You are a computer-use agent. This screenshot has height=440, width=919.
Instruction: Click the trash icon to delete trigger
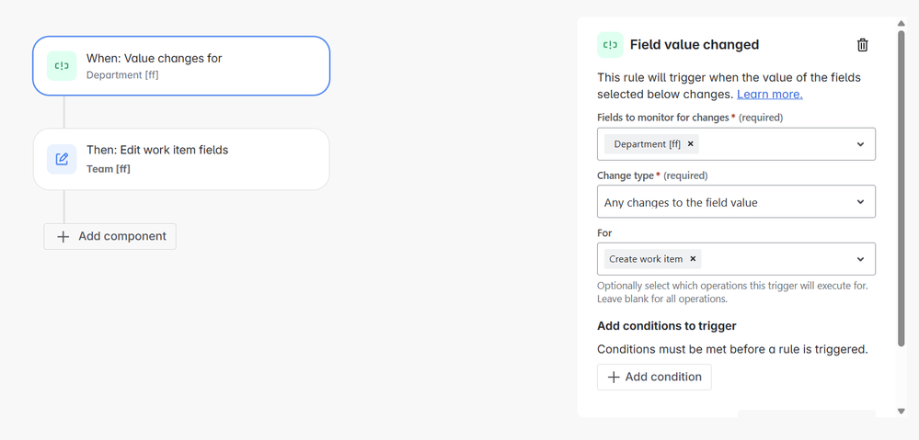(862, 45)
